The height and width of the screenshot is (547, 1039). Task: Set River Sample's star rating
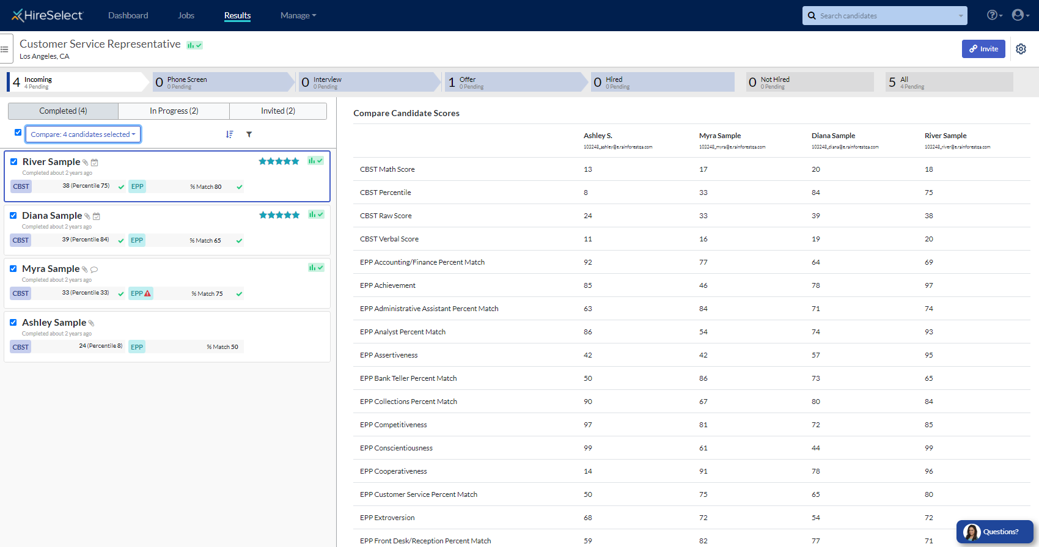pyautogui.click(x=279, y=161)
